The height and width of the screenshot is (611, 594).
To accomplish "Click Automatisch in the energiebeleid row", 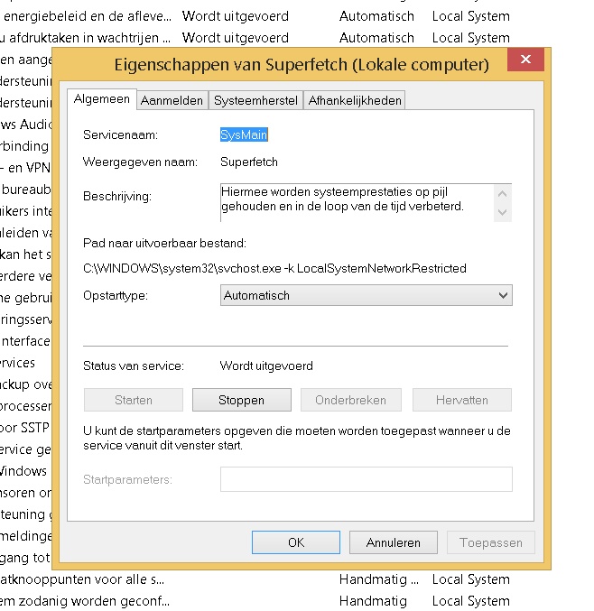I will (x=376, y=16).
